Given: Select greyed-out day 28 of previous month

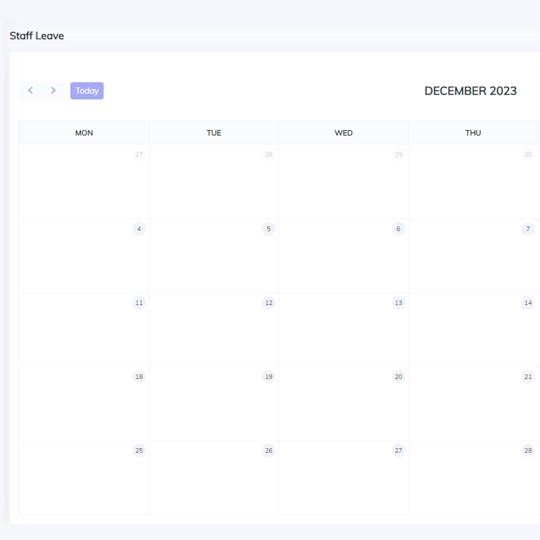Looking at the screenshot, I should tap(269, 155).
